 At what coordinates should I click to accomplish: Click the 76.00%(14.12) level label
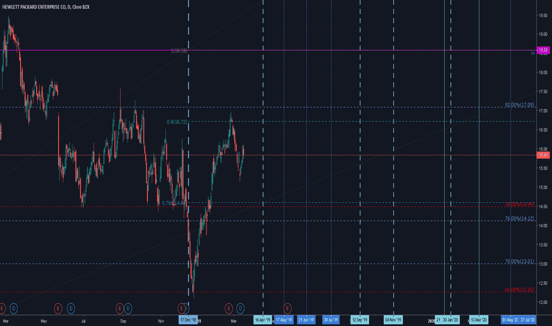pos(519,219)
